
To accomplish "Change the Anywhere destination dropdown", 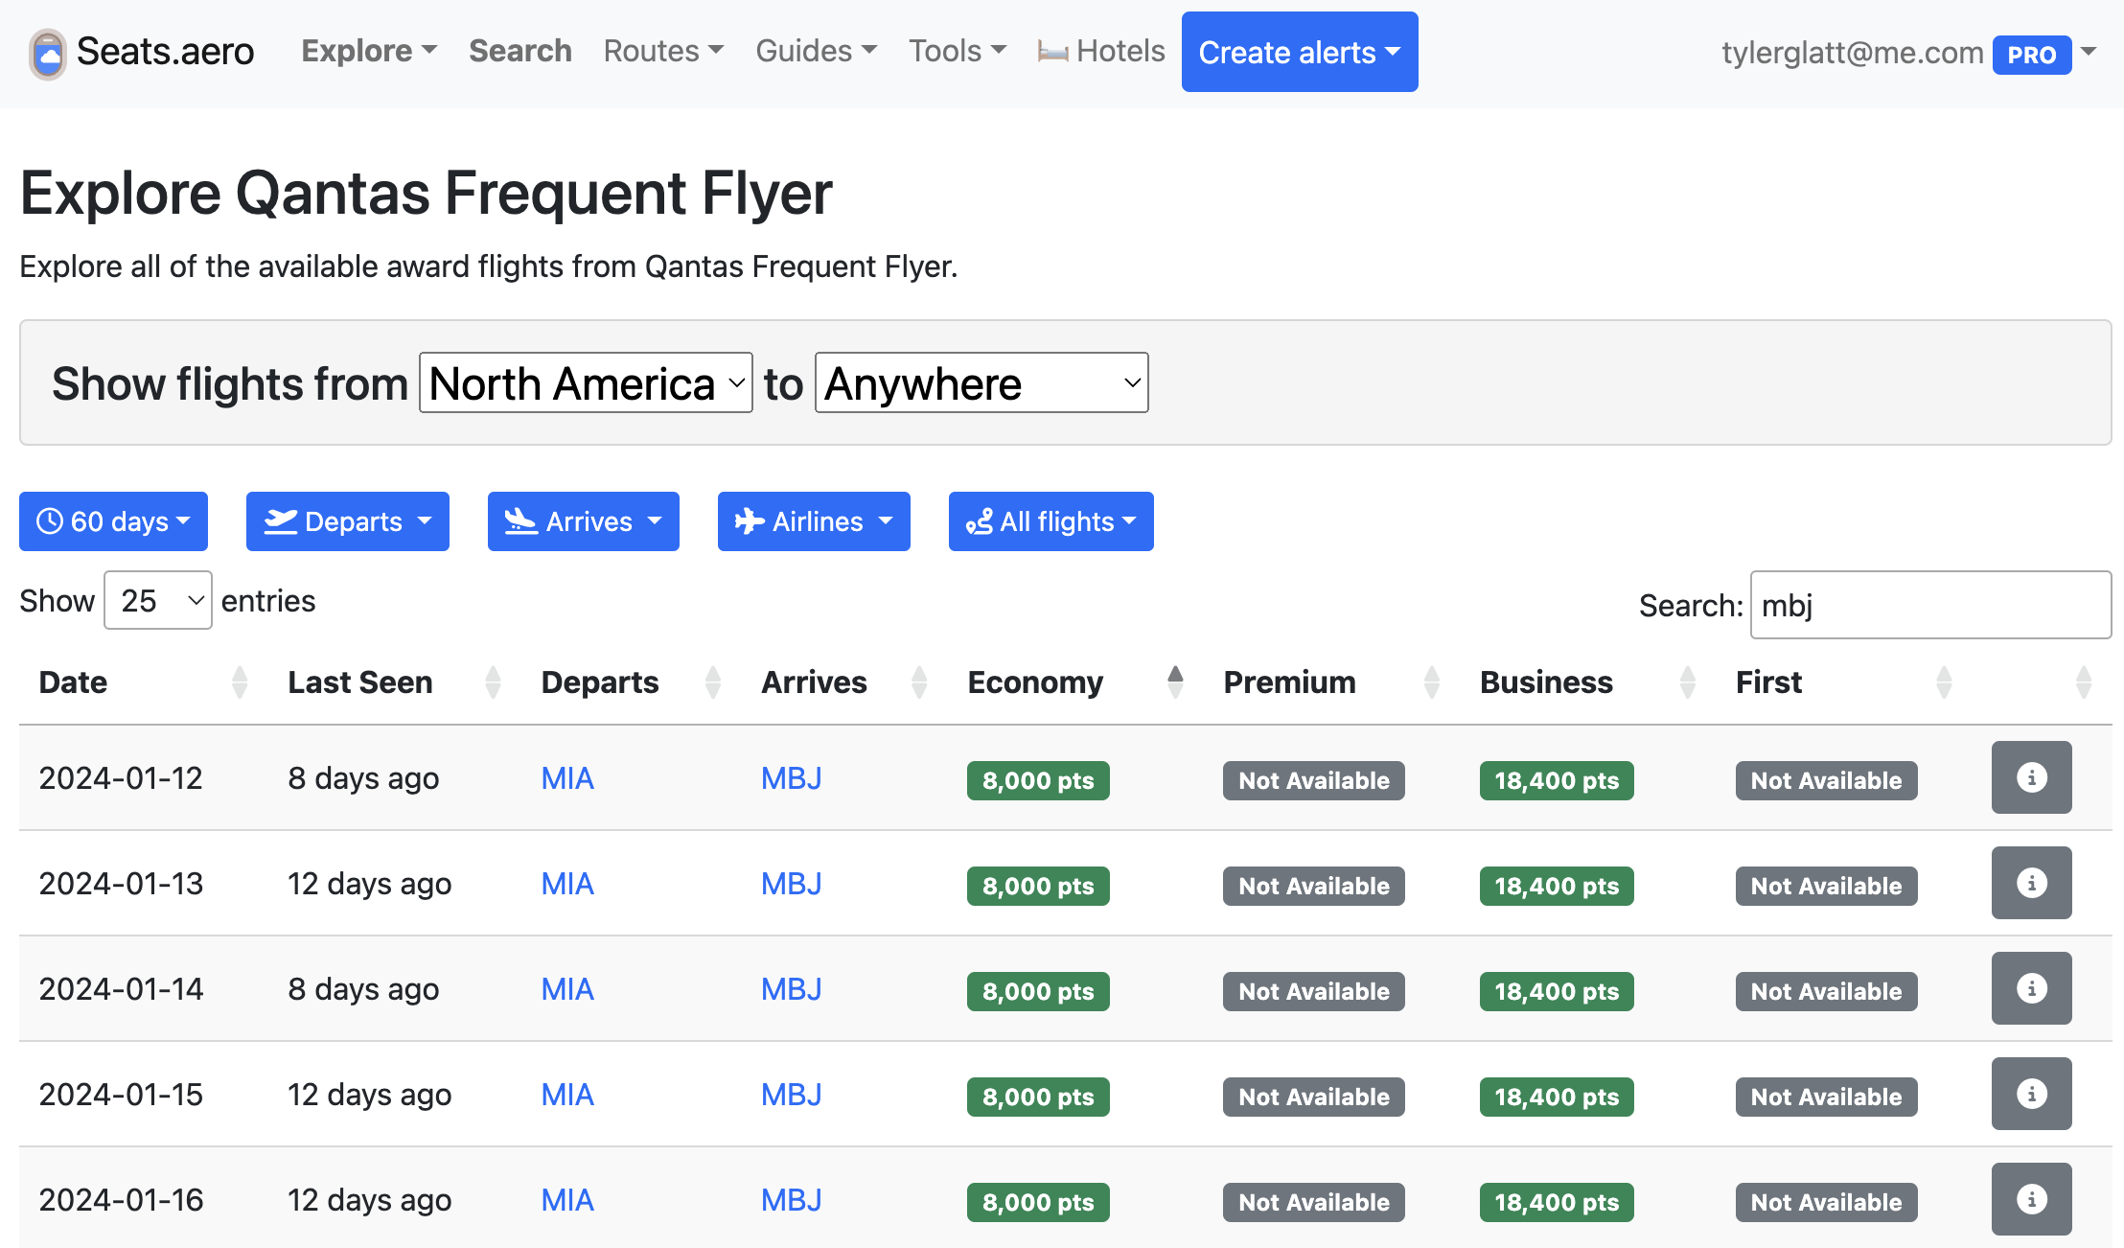I will click(981, 383).
